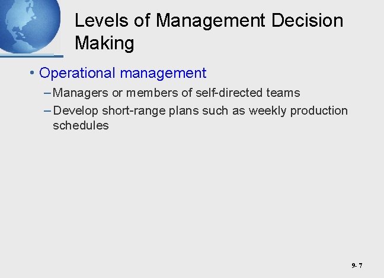Image resolution: width=384 pixels, height=278 pixels.
Task: Click the word "members" in the first sub-bullet
Action: (146, 93)
